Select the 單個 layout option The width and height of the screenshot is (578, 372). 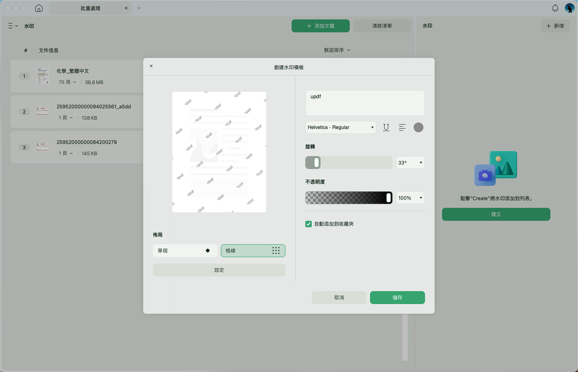point(185,251)
